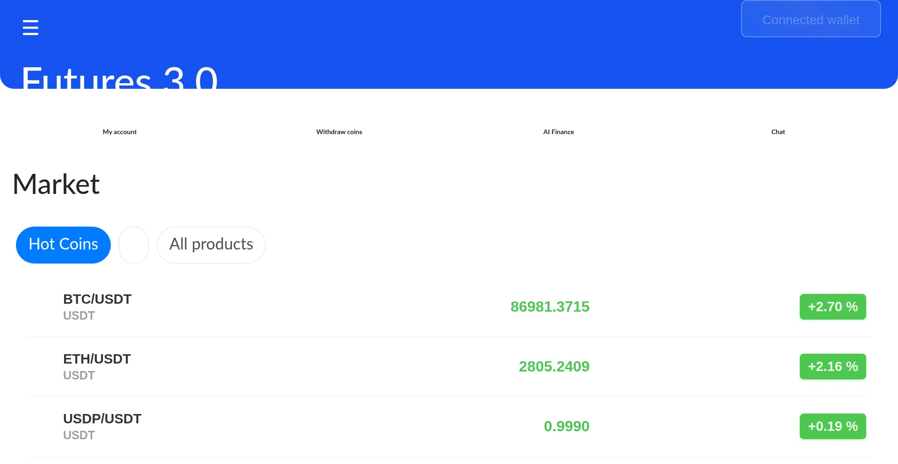Screen dimensions: 898x464
Task: Go to Withdraw coins
Action: [339, 132]
